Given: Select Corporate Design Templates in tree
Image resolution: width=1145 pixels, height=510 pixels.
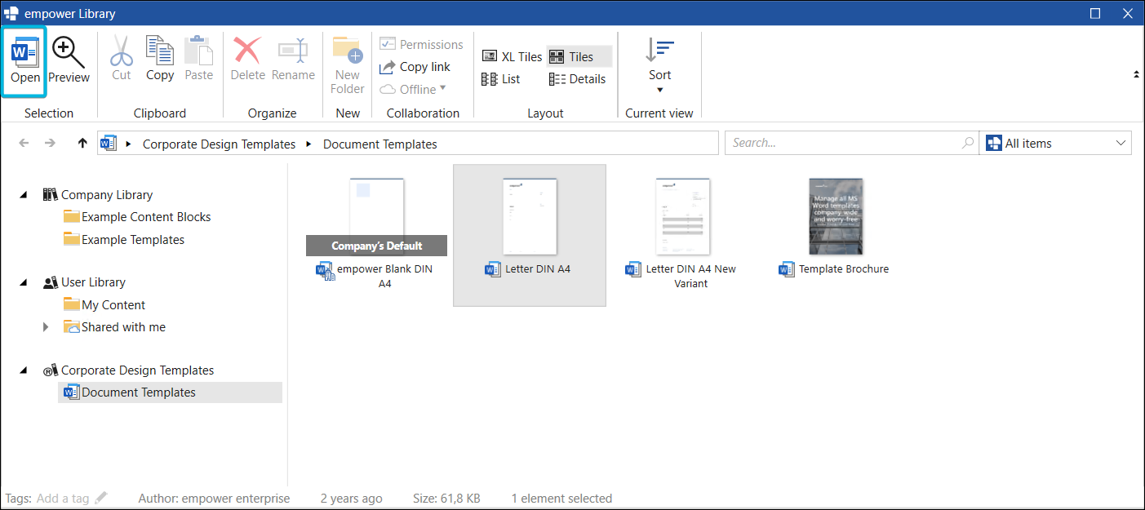Looking at the screenshot, I should 137,370.
